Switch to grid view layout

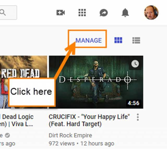pos(118,40)
